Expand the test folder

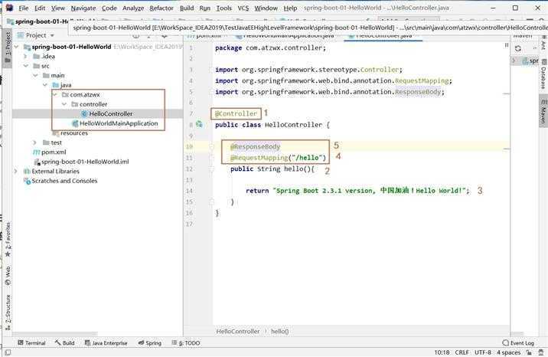click(35, 142)
